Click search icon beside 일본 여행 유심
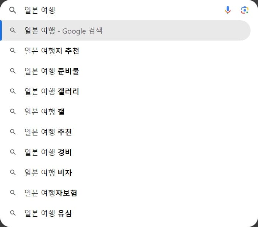 point(13,213)
